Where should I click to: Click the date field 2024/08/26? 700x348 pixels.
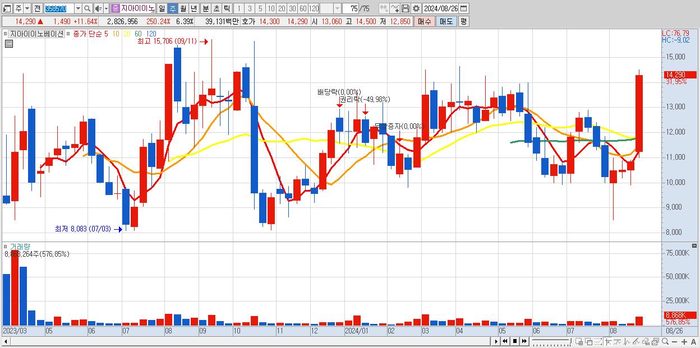coord(441,8)
